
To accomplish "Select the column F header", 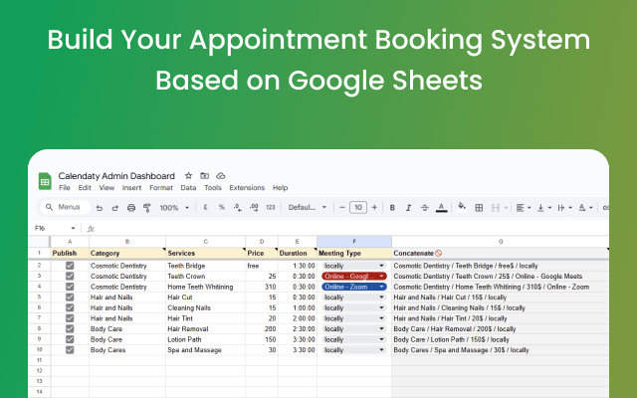I will (x=354, y=242).
